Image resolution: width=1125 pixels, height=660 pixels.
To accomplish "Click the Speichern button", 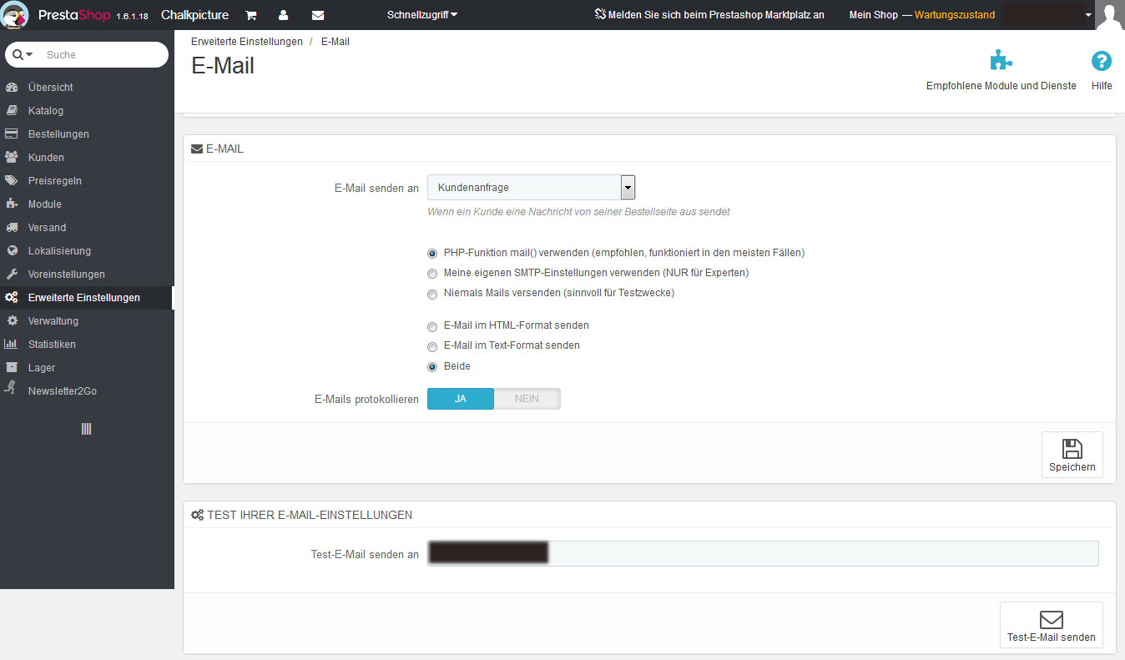I will tap(1072, 455).
